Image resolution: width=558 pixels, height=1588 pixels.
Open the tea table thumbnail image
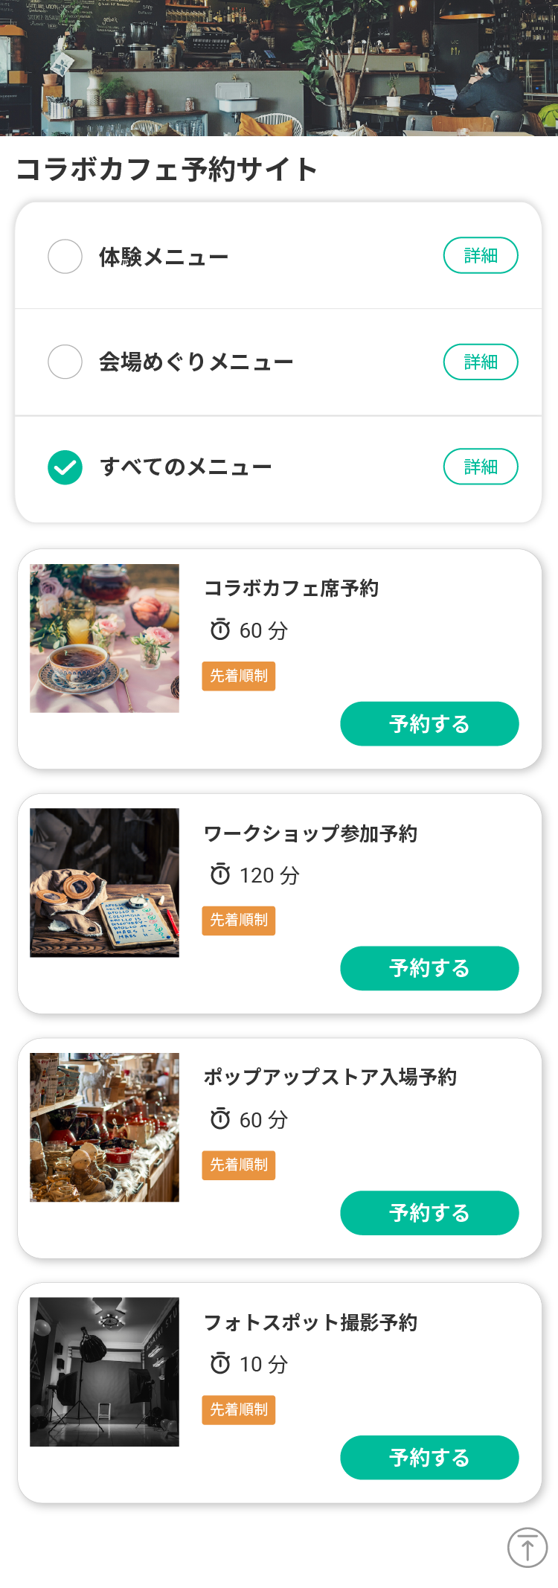click(104, 638)
